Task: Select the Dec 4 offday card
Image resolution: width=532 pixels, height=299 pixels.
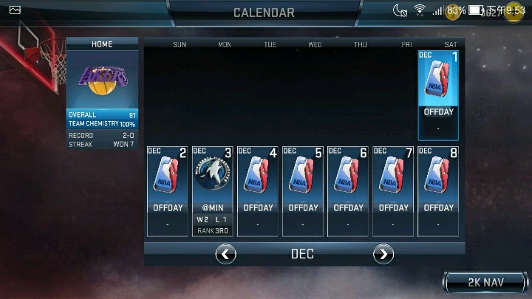Action: click(x=258, y=191)
